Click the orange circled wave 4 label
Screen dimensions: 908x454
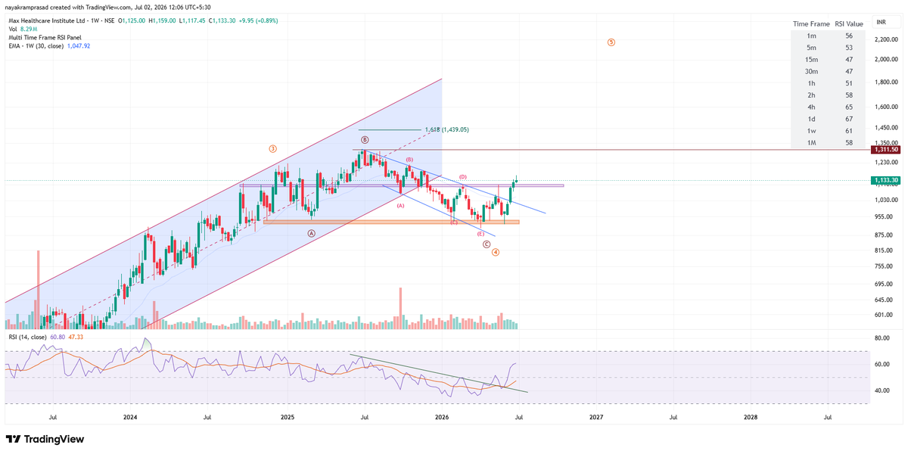[495, 252]
